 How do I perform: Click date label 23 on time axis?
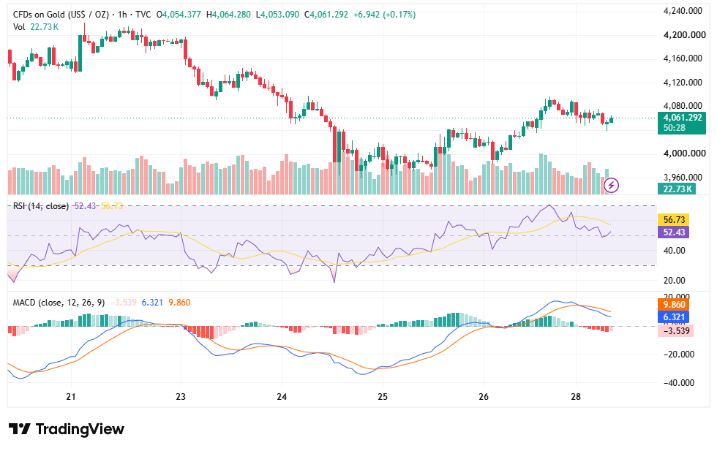click(x=181, y=397)
